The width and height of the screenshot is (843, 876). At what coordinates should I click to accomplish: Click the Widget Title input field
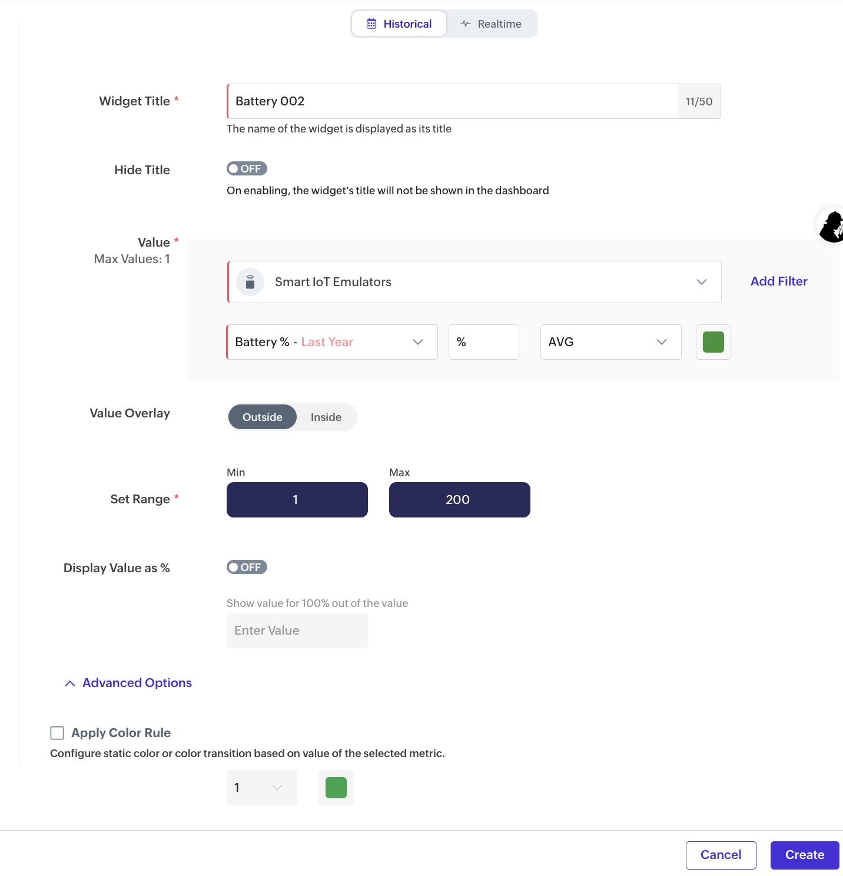(x=453, y=101)
